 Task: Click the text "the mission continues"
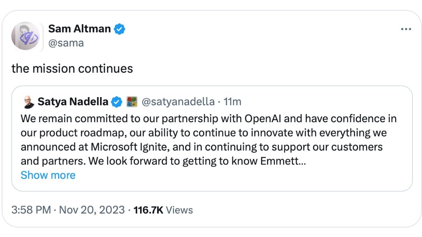(72, 68)
